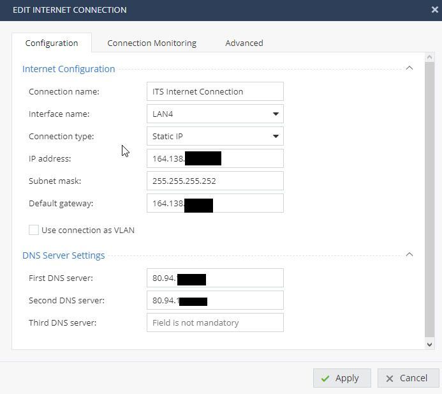442x394 pixels.
Task: Enable Use connection as VLAN checkbox
Action: tap(34, 230)
